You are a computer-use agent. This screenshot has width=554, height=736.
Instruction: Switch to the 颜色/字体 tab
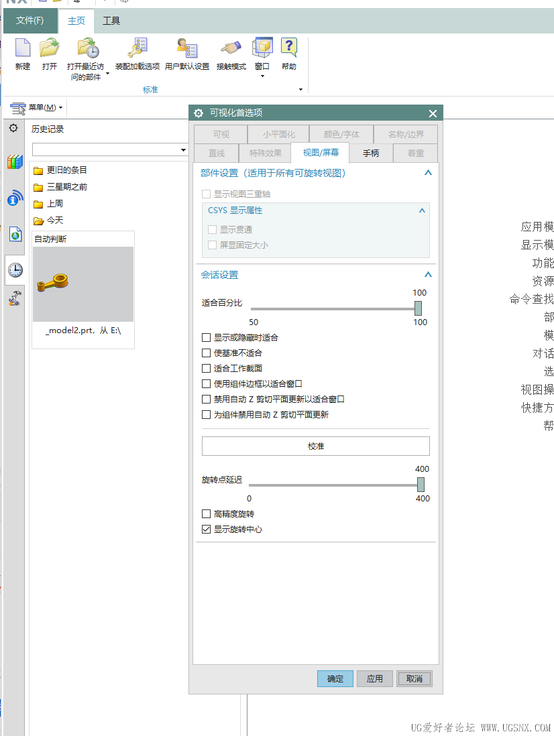pyautogui.click(x=342, y=134)
